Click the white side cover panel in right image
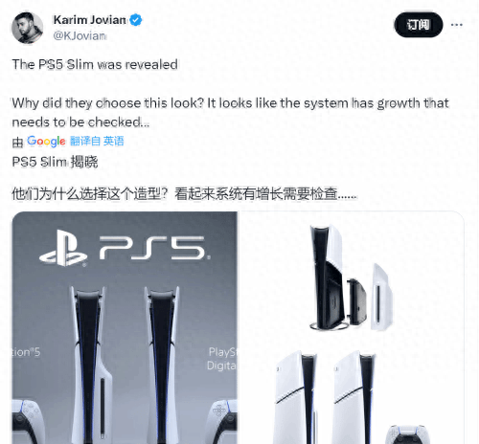This screenshot has width=479, height=444. pyautogui.click(x=381, y=297)
